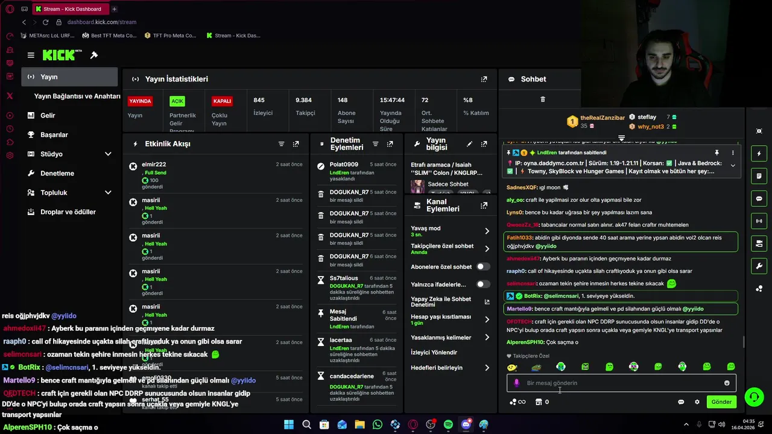
Task: Open the three-dot menu on the pinned message
Action: [x=733, y=153]
